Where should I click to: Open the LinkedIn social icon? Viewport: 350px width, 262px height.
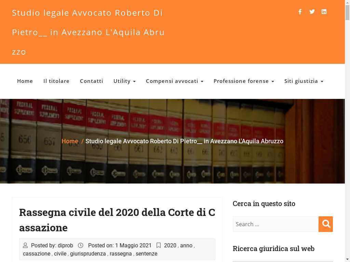pos(324,12)
